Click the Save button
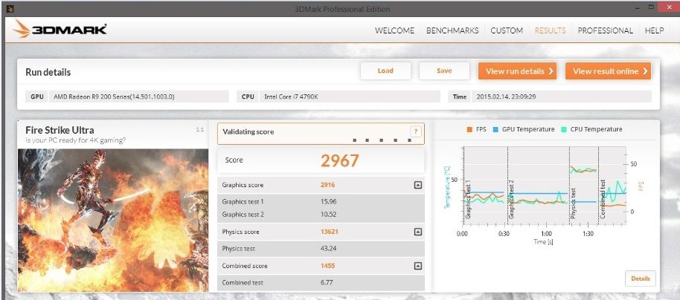Image resolution: width=680 pixels, height=300 pixels. pos(444,71)
